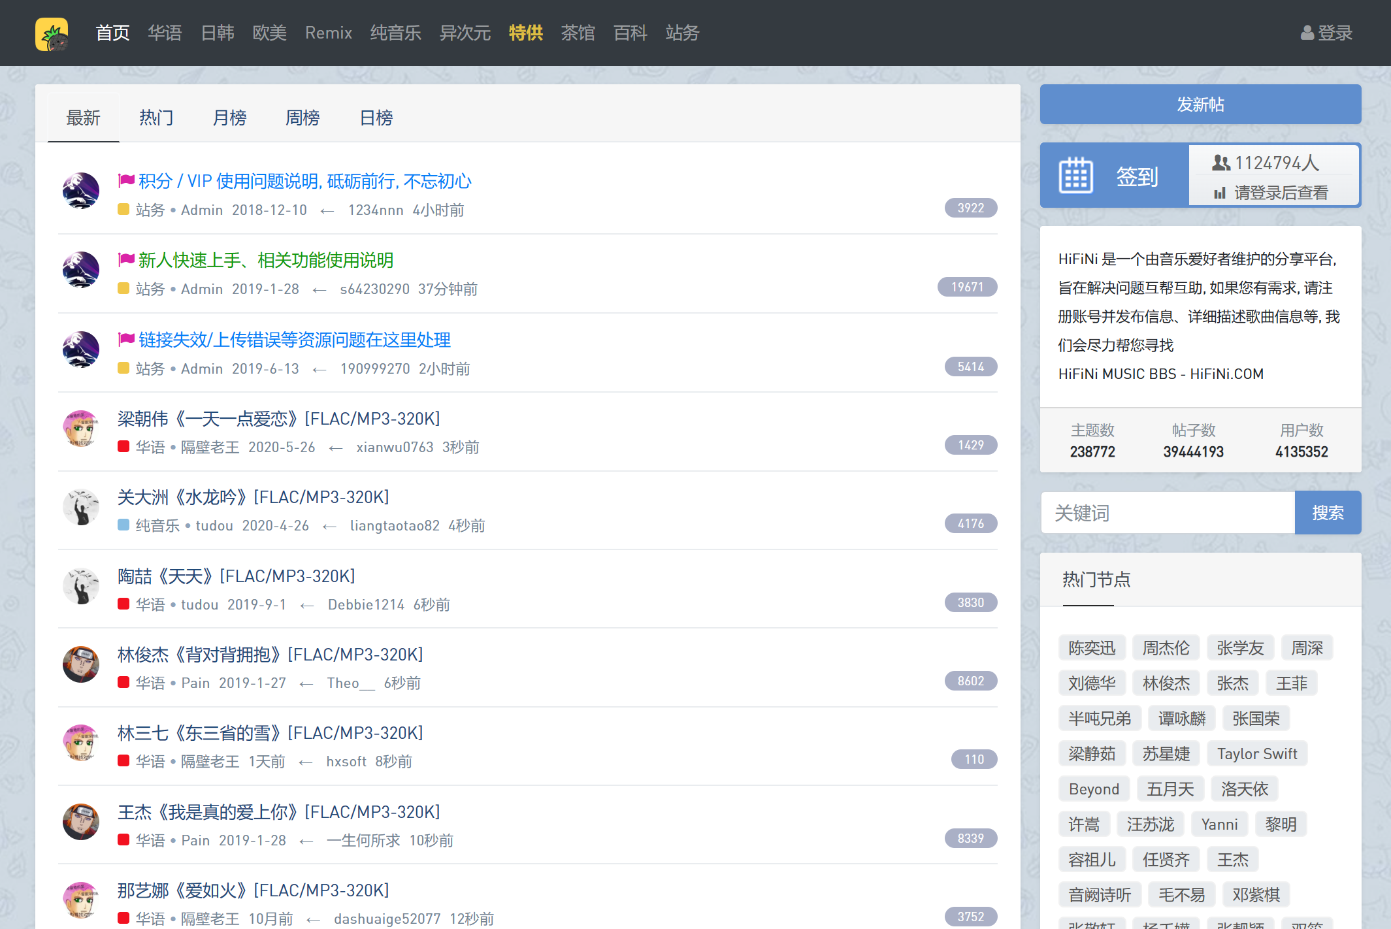
Task: Open the 周榜 ranking tab
Action: pos(303,118)
